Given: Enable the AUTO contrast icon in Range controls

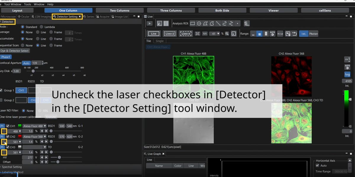Looking at the screenshot, I should click(x=272, y=33).
